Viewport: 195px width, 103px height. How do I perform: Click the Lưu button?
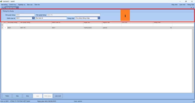(x=38, y=96)
